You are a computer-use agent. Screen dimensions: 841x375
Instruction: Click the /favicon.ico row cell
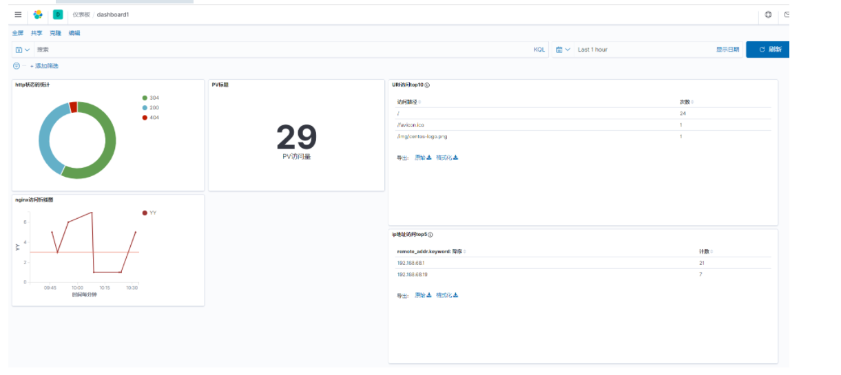pyautogui.click(x=411, y=125)
